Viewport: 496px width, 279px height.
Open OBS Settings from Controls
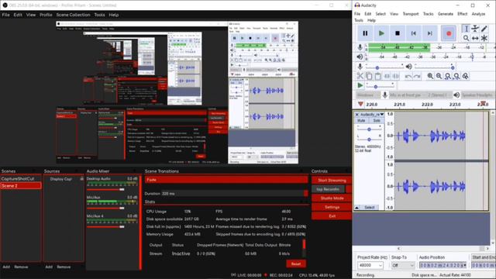(332, 207)
